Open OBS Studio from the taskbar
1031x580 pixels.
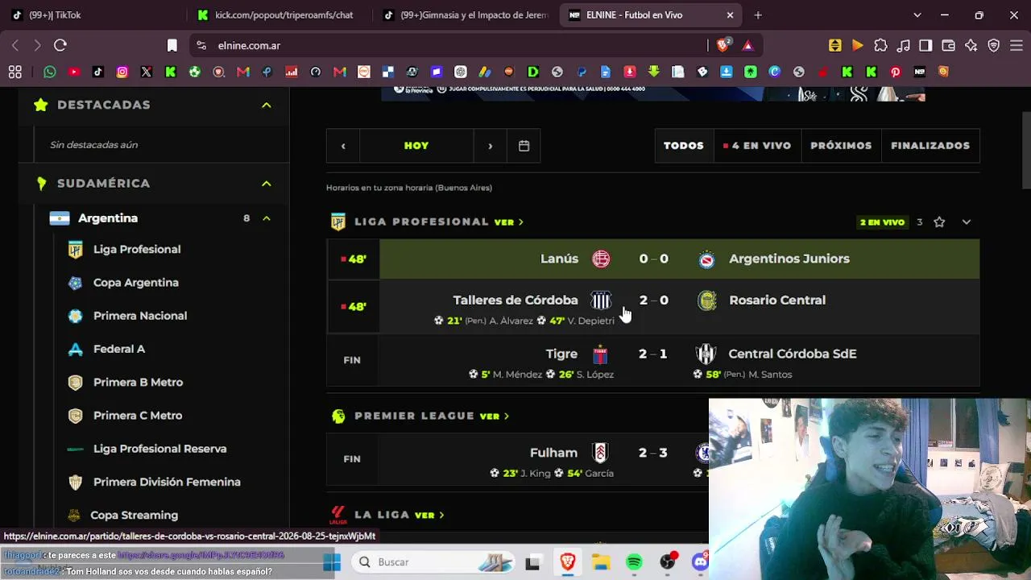pyautogui.click(x=668, y=562)
